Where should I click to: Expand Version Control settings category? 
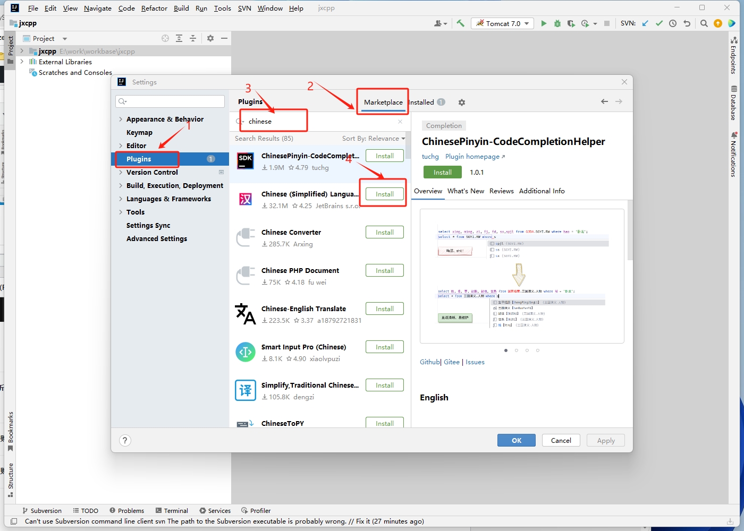click(121, 173)
